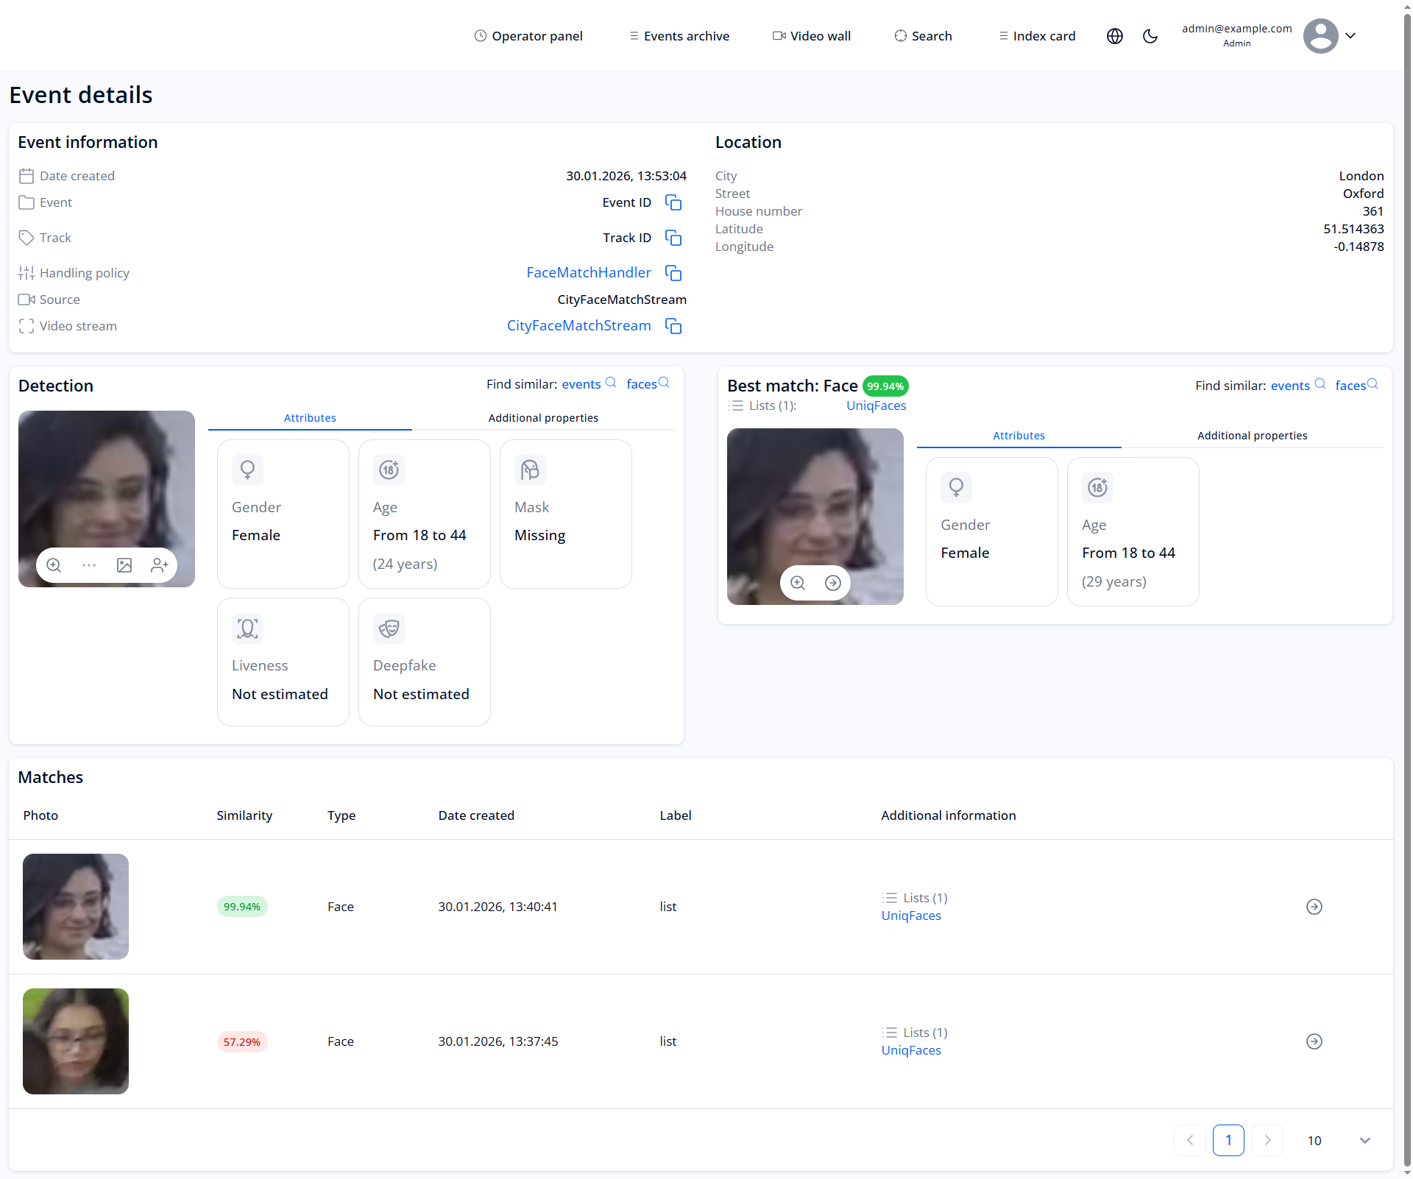Switch to Detection Additional properties tab
Viewport: 1413px width, 1179px height.
pyautogui.click(x=543, y=418)
